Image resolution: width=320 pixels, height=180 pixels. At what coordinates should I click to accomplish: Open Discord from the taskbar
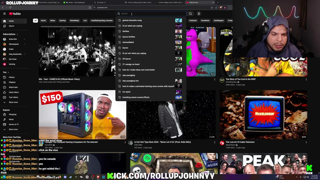[x=65, y=177]
